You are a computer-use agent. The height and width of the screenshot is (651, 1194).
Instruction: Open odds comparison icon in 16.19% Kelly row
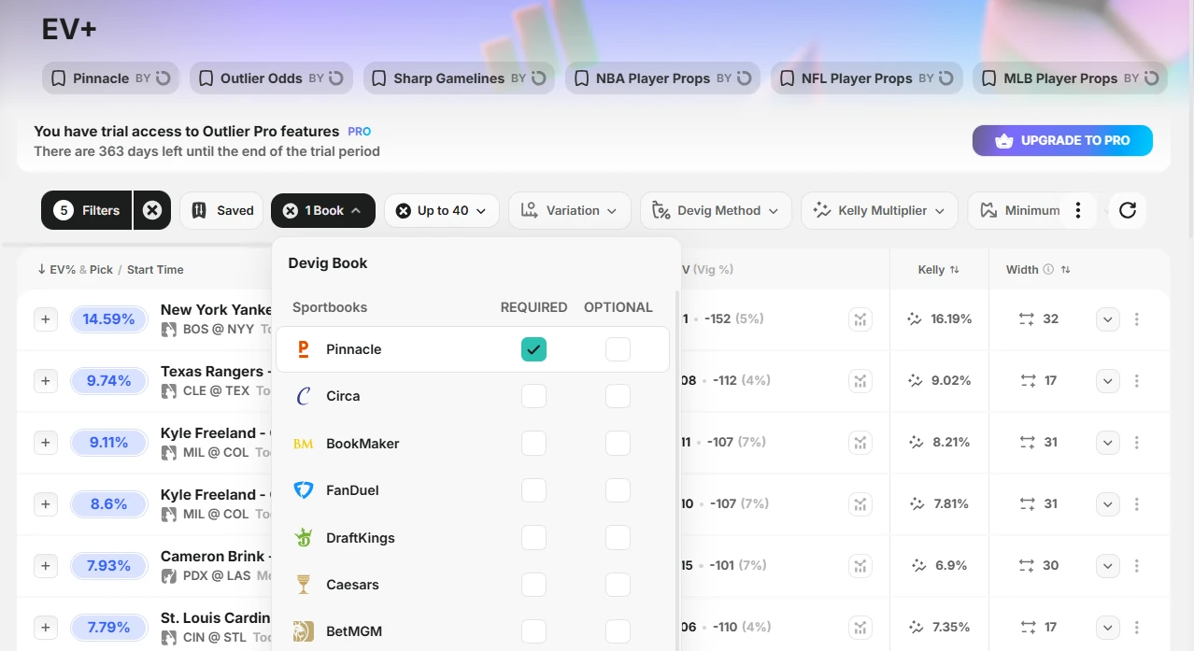pyautogui.click(x=860, y=319)
